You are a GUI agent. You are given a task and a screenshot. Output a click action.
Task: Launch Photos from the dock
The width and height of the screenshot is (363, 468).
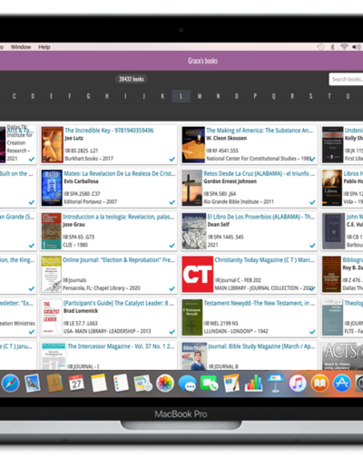click(165, 383)
